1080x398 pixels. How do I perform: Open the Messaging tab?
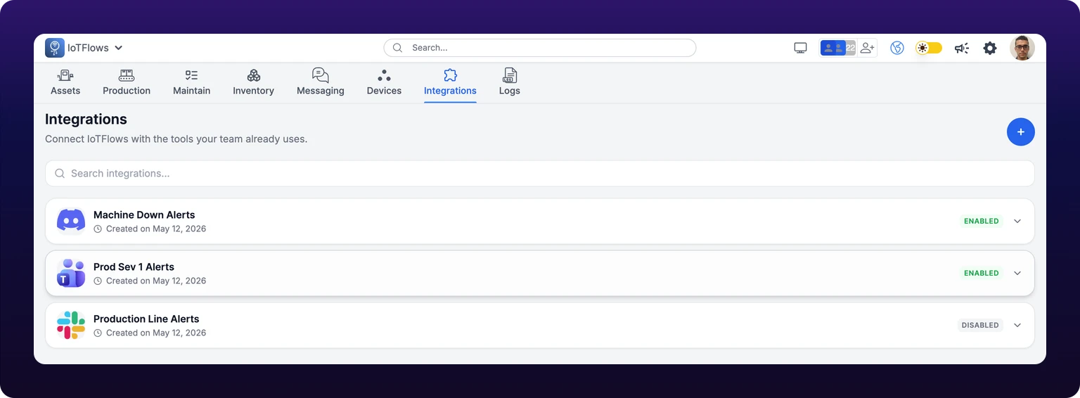(x=321, y=82)
